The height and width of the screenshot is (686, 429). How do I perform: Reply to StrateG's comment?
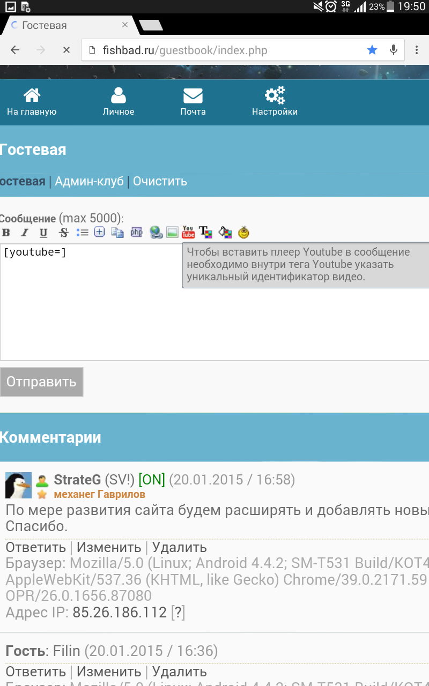(x=35, y=547)
